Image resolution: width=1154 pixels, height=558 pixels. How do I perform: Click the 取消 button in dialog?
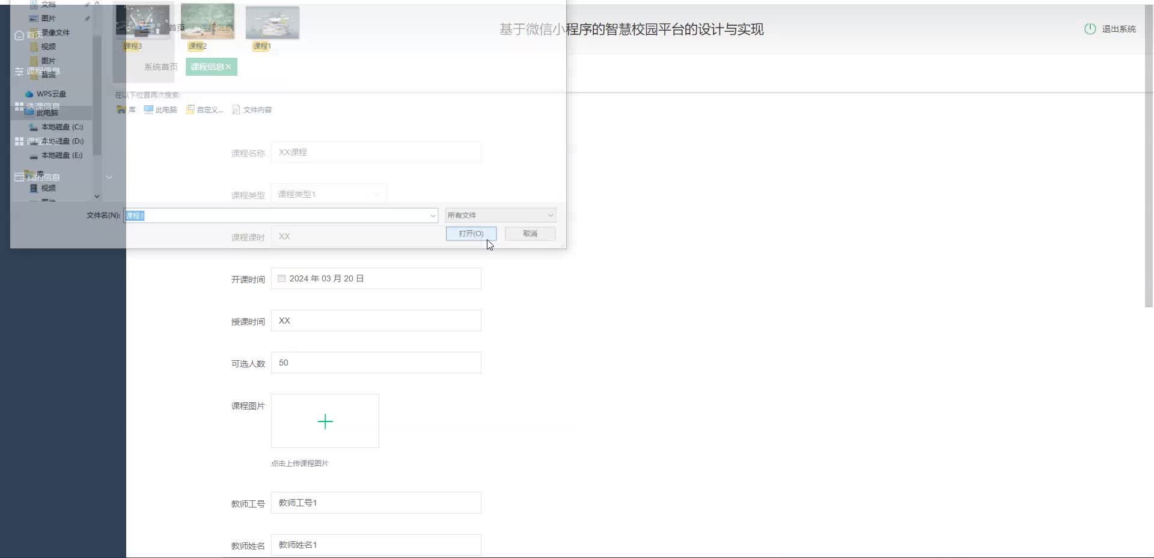[x=530, y=234]
